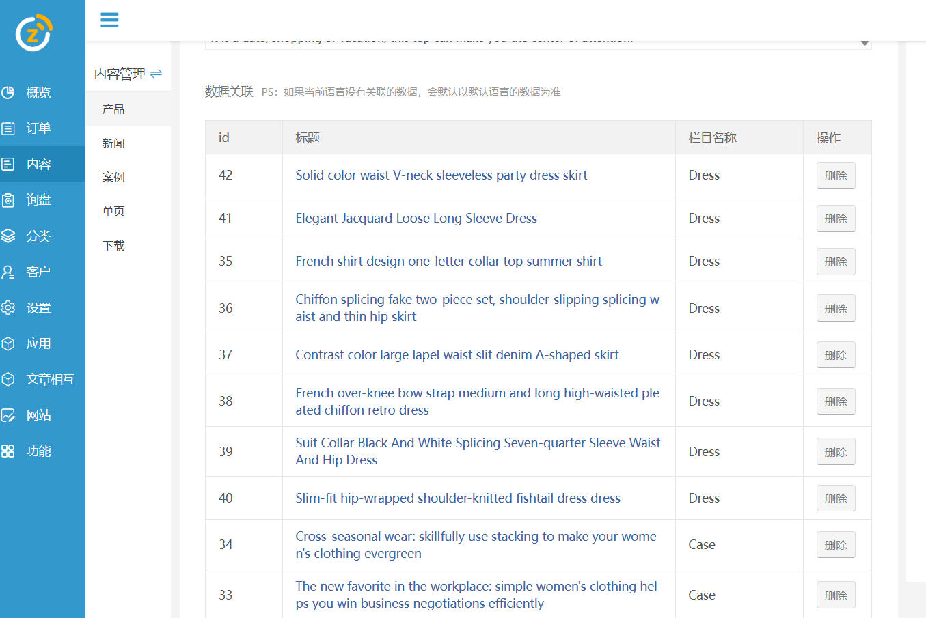
Task: Click the swap arrows icon beside 内容管理
Action: [x=156, y=74]
